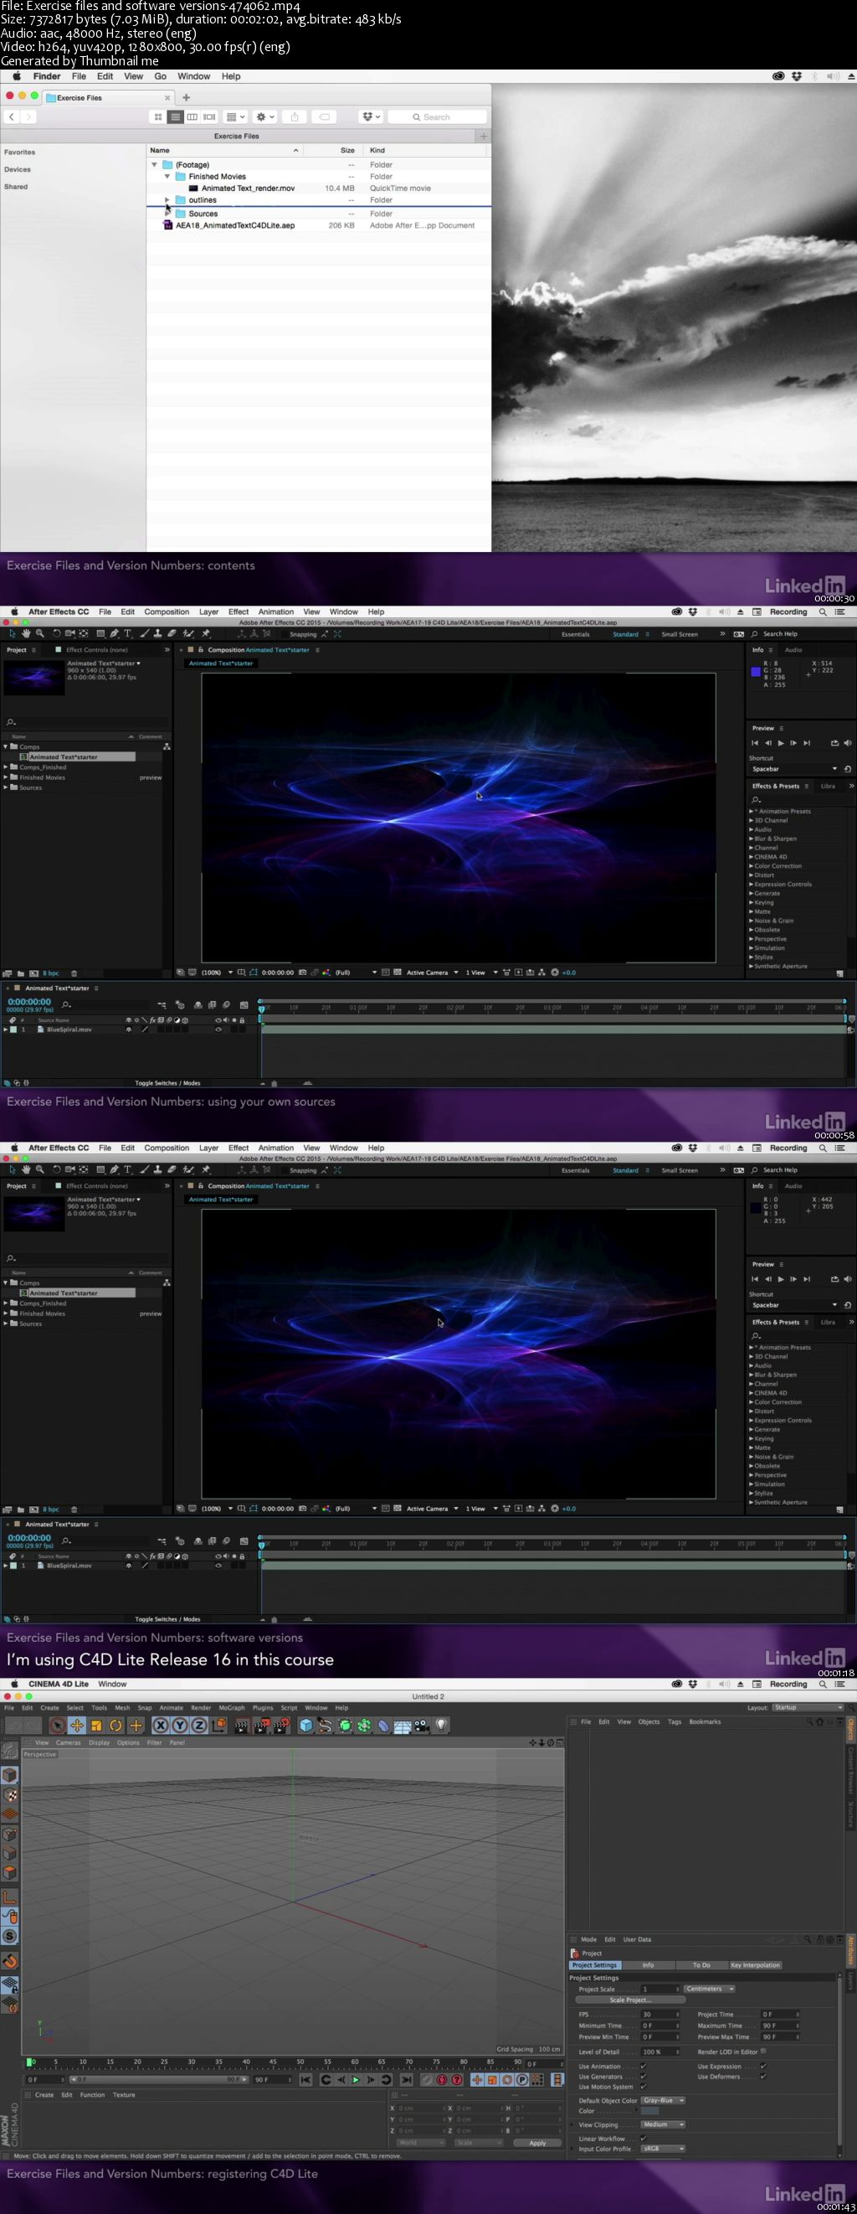Select the Move tool in Cinema 4D
Viewport: 857px width, 2214px height.
click(76, 1725)
